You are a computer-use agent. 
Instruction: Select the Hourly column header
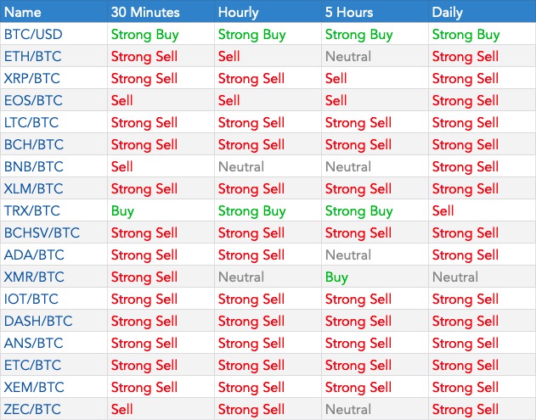(238, 13)
